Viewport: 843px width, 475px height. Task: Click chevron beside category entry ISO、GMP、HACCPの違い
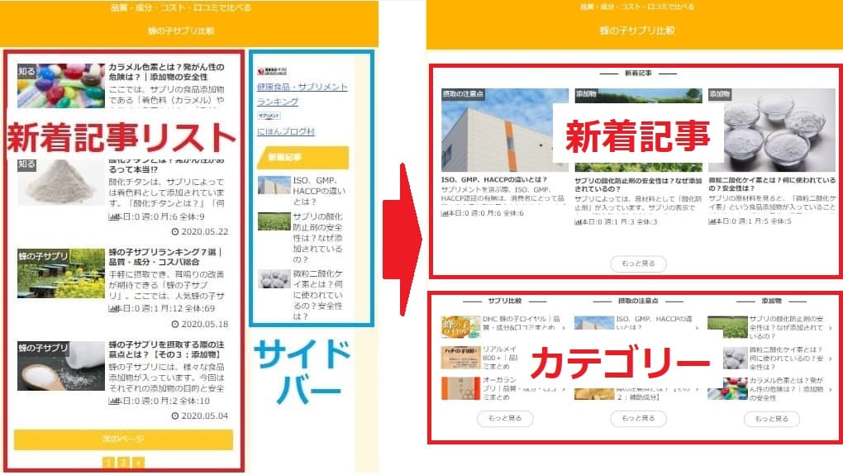pos(698,327)
